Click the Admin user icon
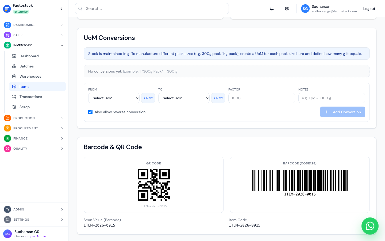 pyautogui.click(x=7, y=209)
